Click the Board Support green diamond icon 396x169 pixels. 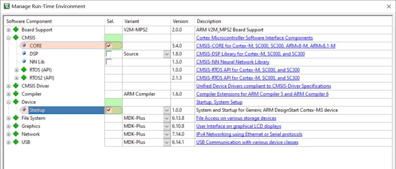[x=16, y=30]
